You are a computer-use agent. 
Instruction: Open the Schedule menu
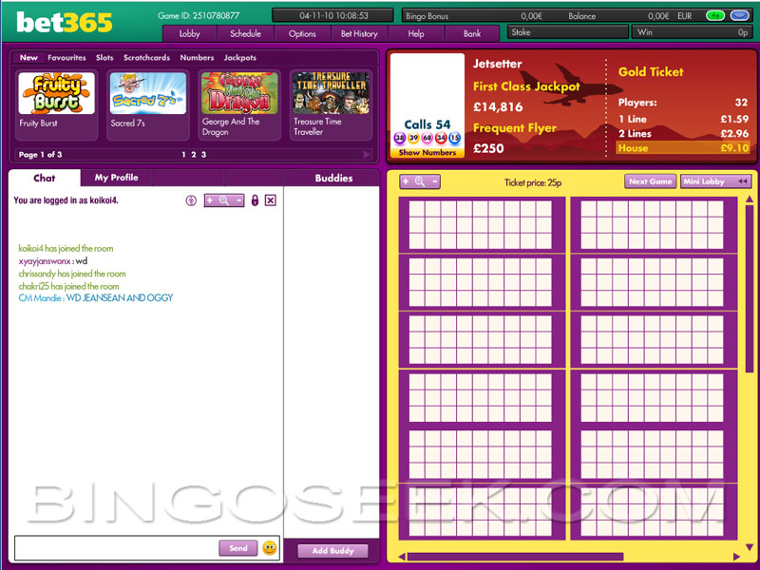[x=245, y=34]
